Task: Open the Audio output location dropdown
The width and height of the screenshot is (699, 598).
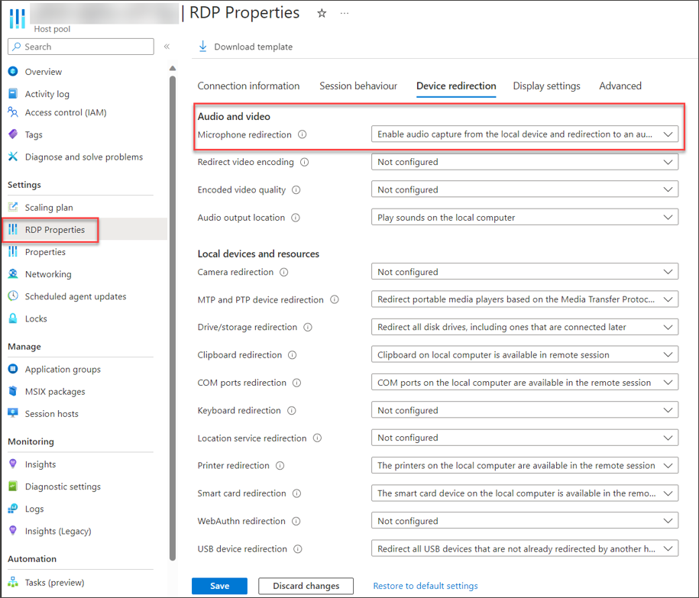Action: pyautogui.click(x=525, y=218)
